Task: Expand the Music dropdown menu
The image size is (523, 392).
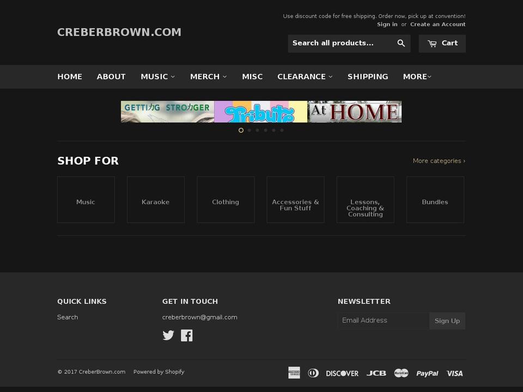Action: [158, 77]
